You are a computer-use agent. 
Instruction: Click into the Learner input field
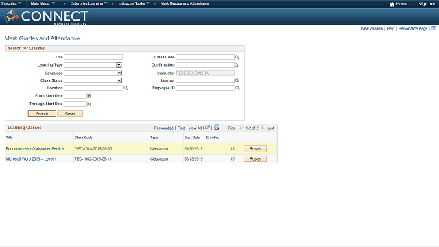tap(205, 81)
